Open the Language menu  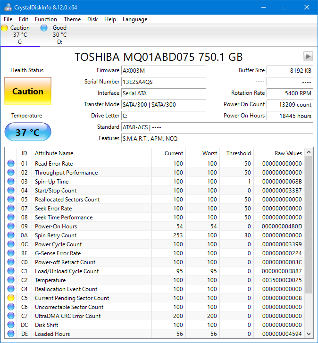point(135,19)
